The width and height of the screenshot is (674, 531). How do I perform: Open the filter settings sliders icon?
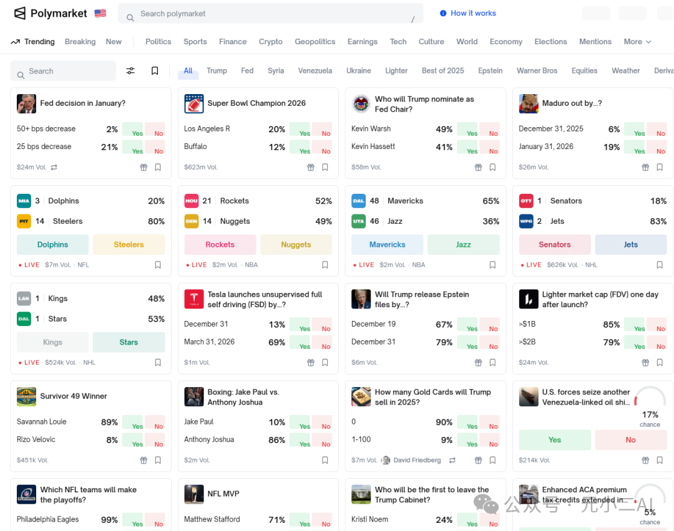pyautogui.click(x=130, y=71)
